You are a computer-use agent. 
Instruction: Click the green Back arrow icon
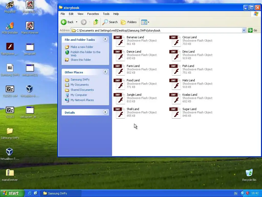click(64, 22)
